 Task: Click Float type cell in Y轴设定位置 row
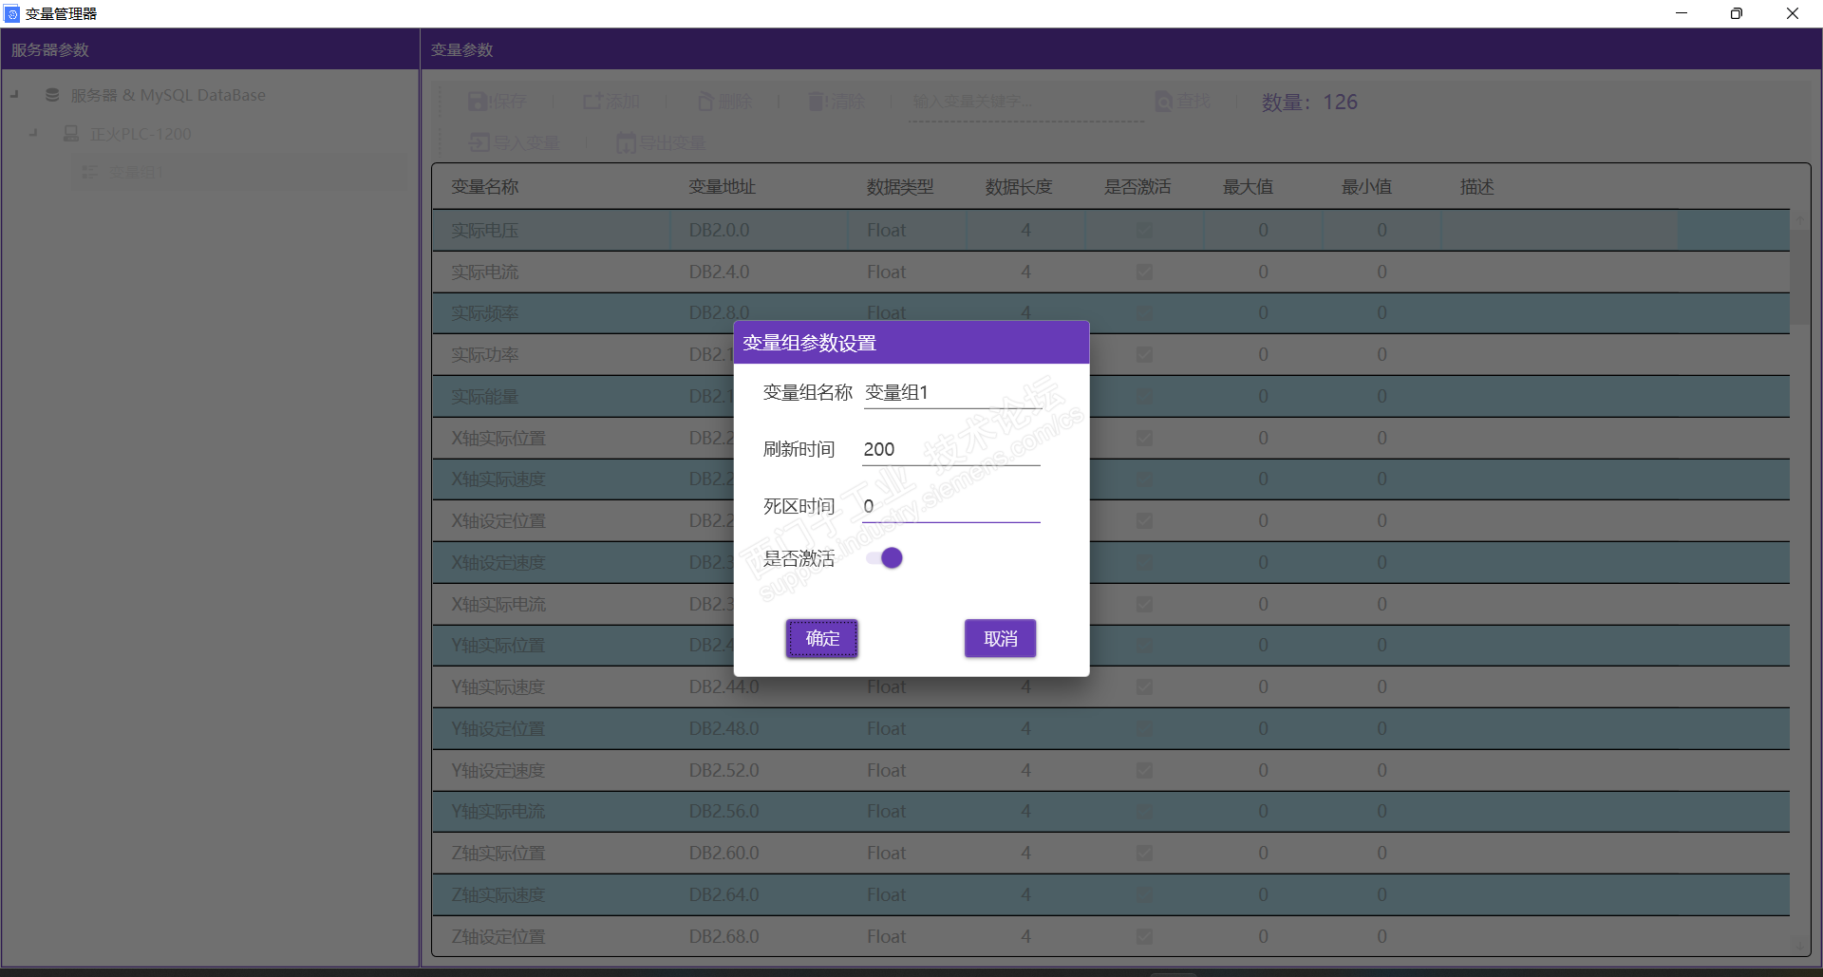click(886, 728)
